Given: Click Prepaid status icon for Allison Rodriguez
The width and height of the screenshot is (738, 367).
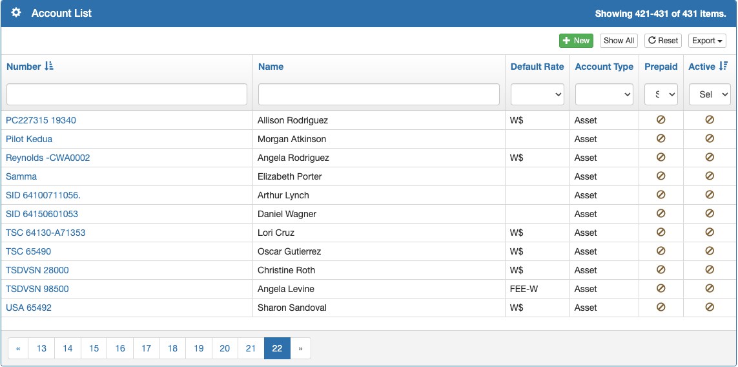Looking at the screenshot, I should tap(661, 120).
